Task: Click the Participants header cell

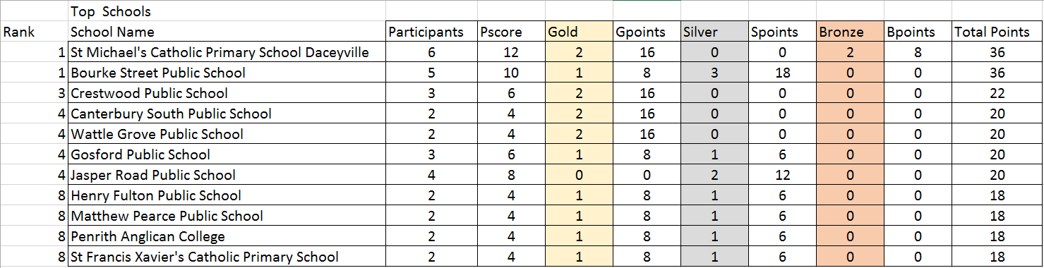Action: click(x=431, y=32)
